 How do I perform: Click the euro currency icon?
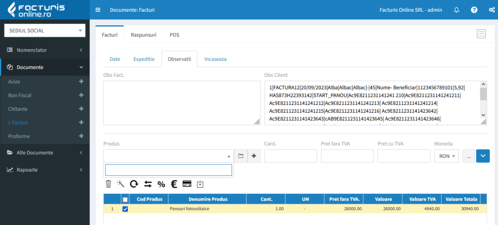173,184
